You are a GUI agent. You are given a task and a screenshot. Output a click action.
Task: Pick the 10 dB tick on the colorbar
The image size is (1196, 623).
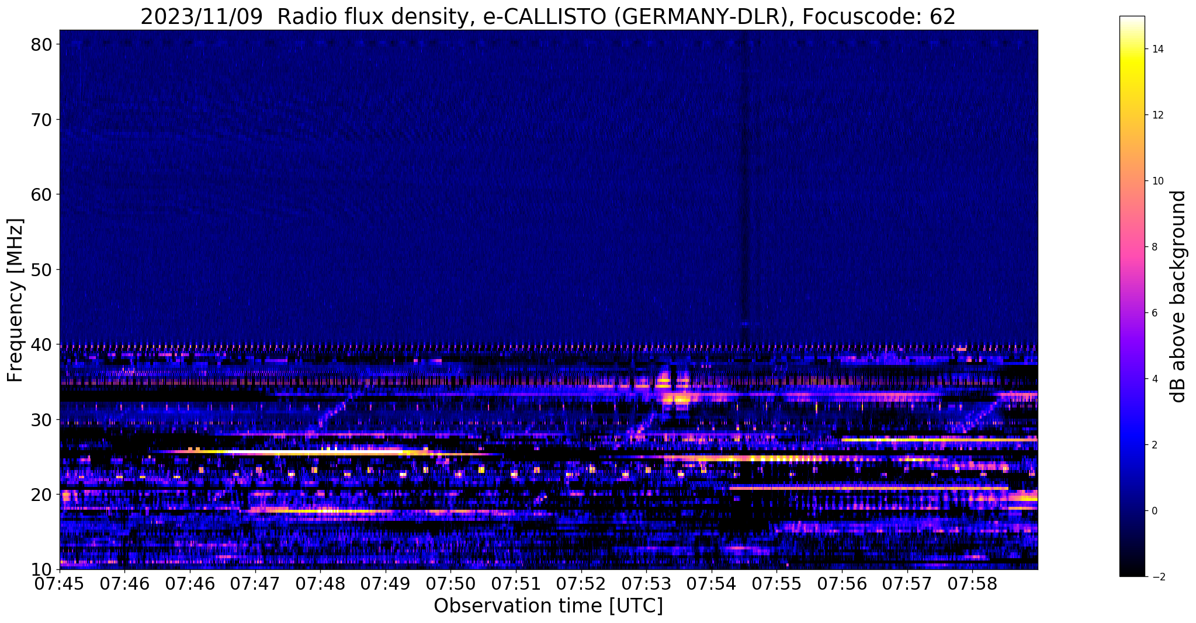[1157, 181]
